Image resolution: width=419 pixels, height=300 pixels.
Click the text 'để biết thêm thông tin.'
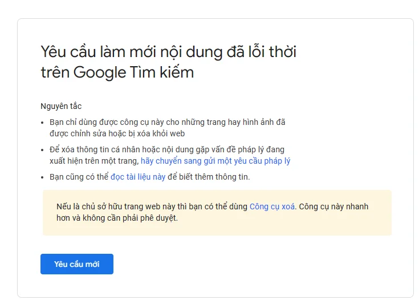[x=209, y=177]
